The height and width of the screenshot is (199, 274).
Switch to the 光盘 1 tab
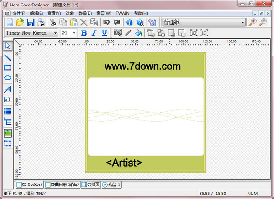pyautogui.click(x=111, y=184)
